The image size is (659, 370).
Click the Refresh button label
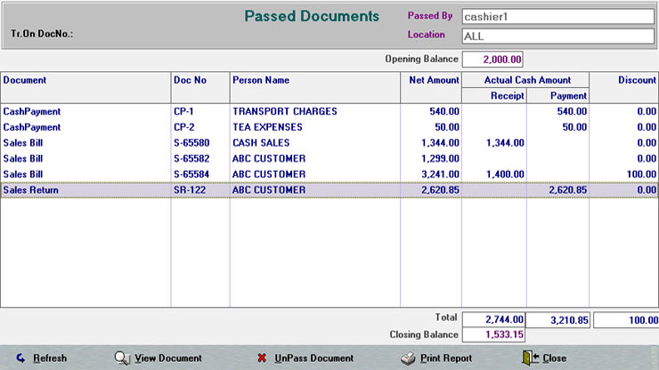click(x=50, y=358)
